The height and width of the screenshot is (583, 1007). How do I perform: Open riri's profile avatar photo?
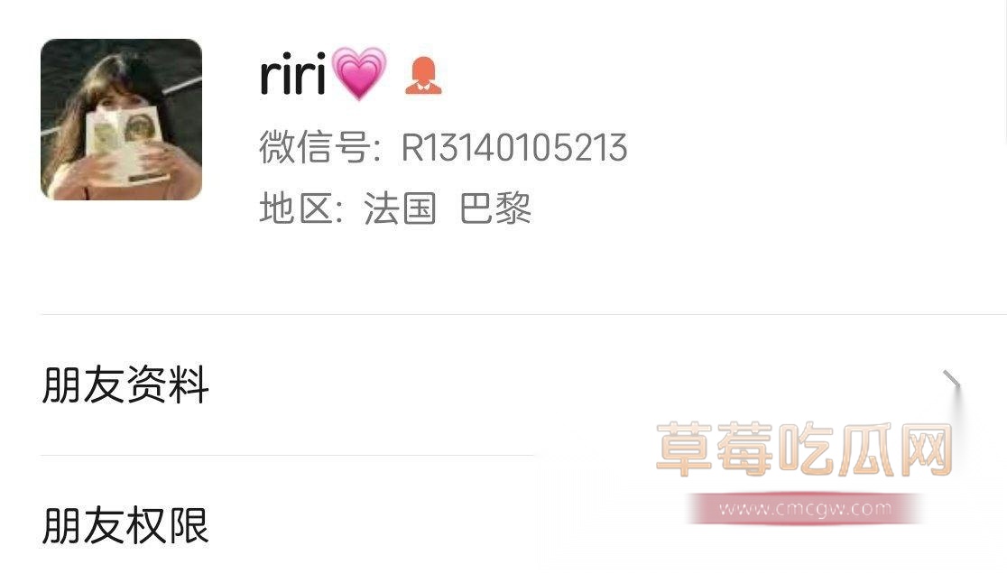(x=122, y=119)
